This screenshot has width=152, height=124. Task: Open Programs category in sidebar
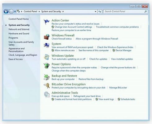click(13, 38)
